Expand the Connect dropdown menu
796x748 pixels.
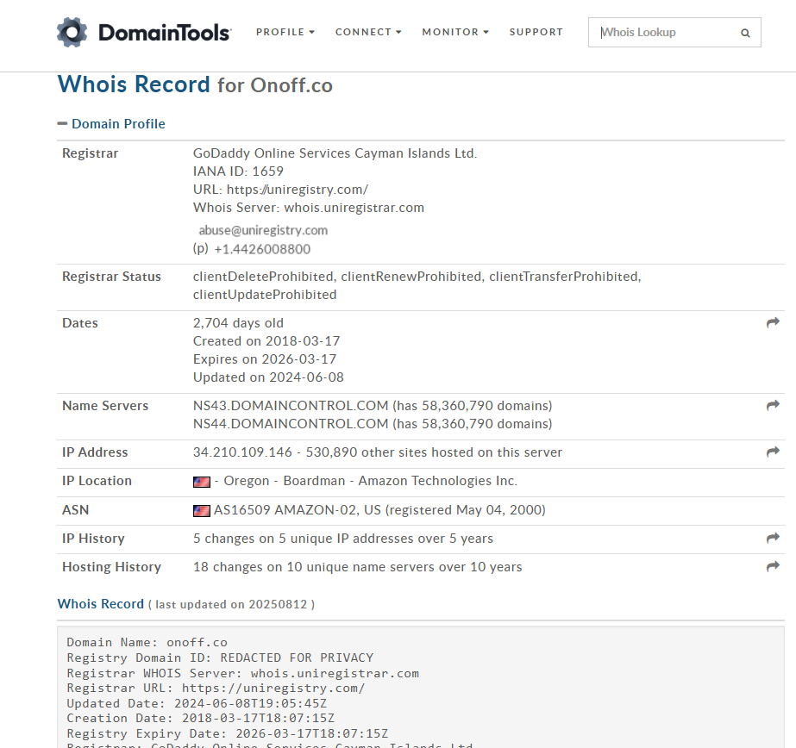tap(368, 32)
